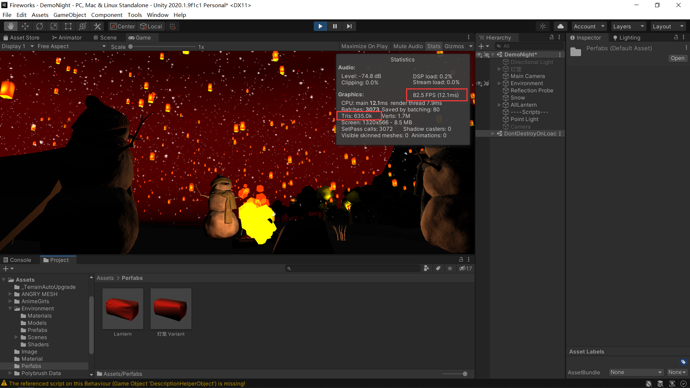Select the Move tool
This screenshot has height=388, width=690.
pos(25,26)
